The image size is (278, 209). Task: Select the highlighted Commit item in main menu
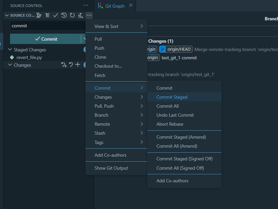(x=116, y=88)
